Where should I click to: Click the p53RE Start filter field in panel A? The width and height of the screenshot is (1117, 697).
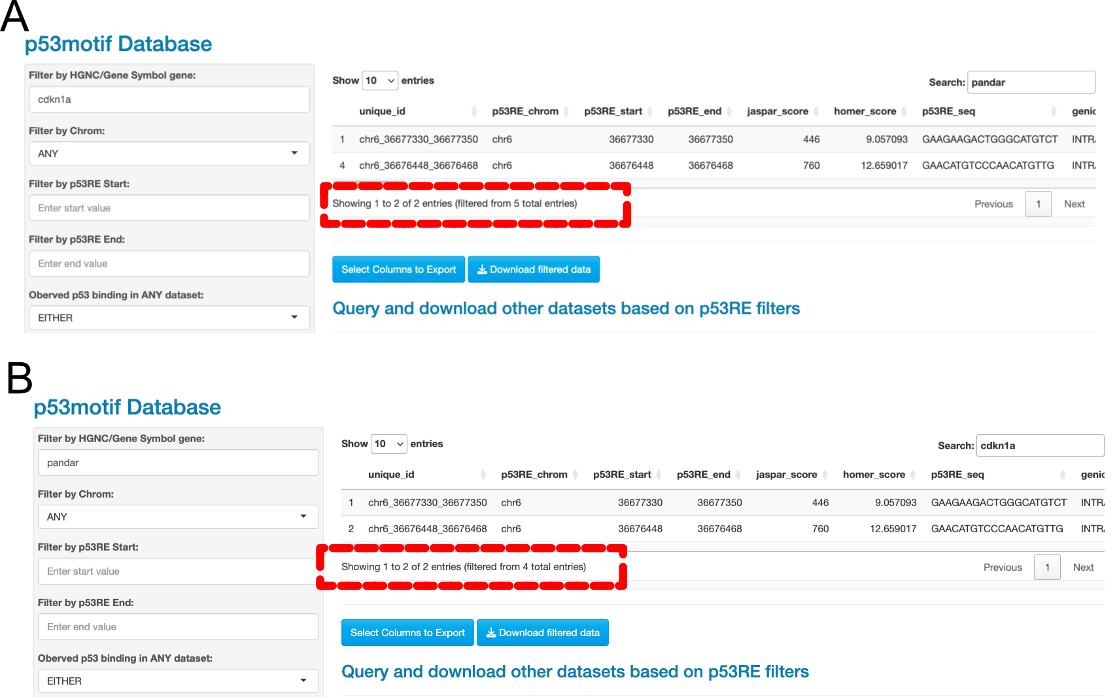pos(169,208)
